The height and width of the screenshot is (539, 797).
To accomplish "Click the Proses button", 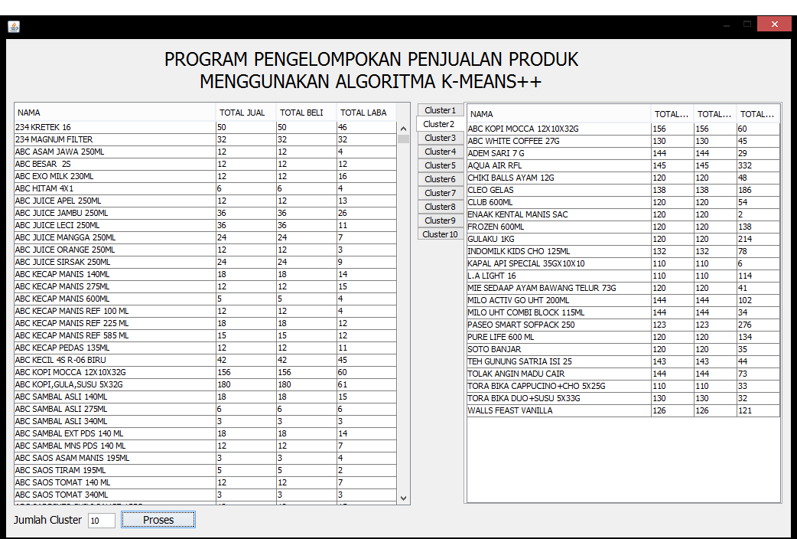I will pos(158,520).
